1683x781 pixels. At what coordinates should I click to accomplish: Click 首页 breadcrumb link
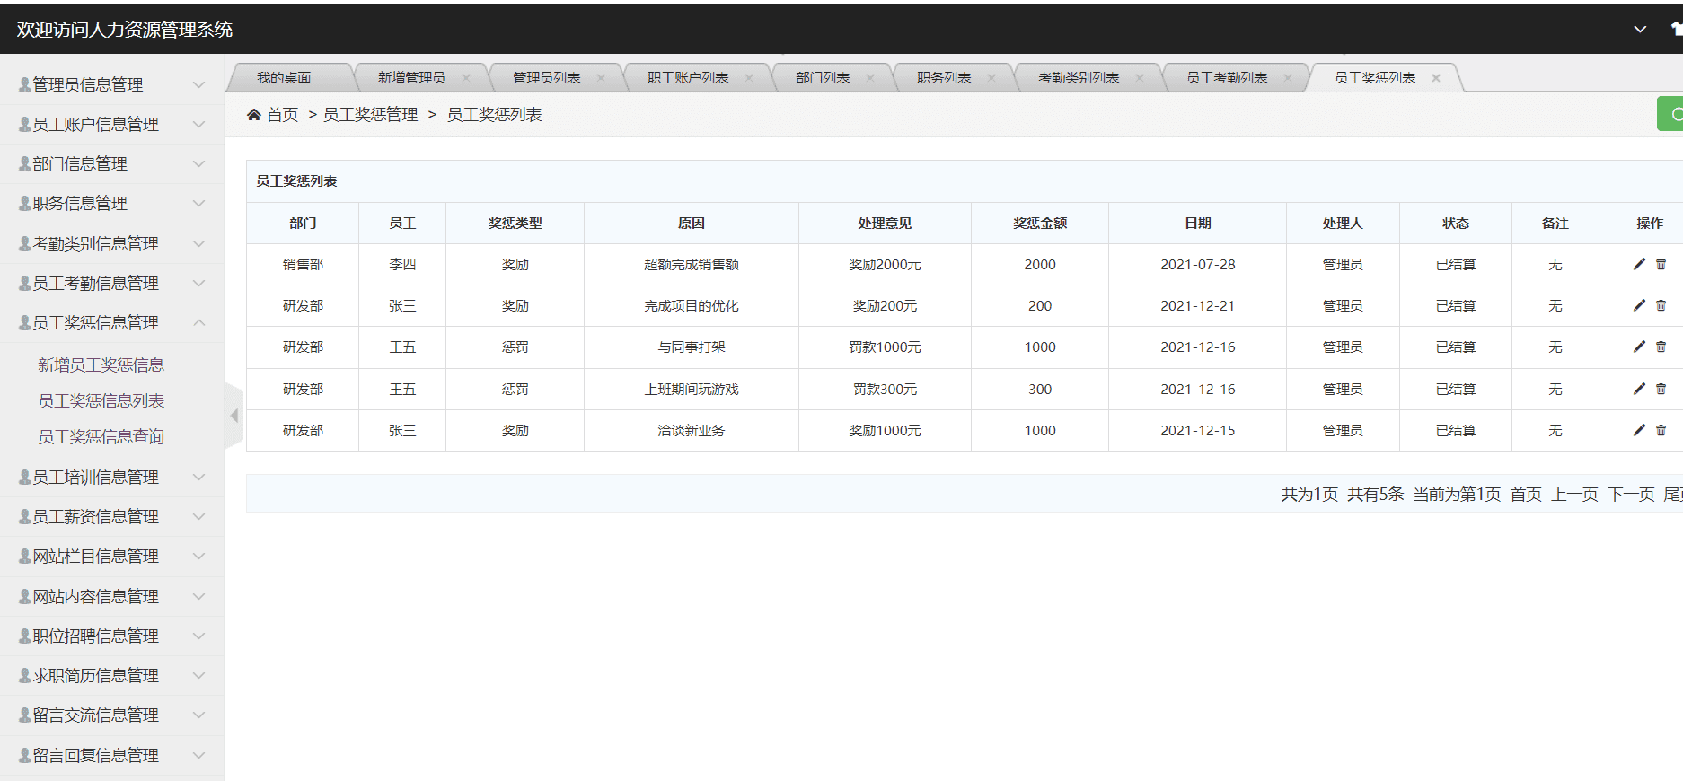click(x=282, y=114)
